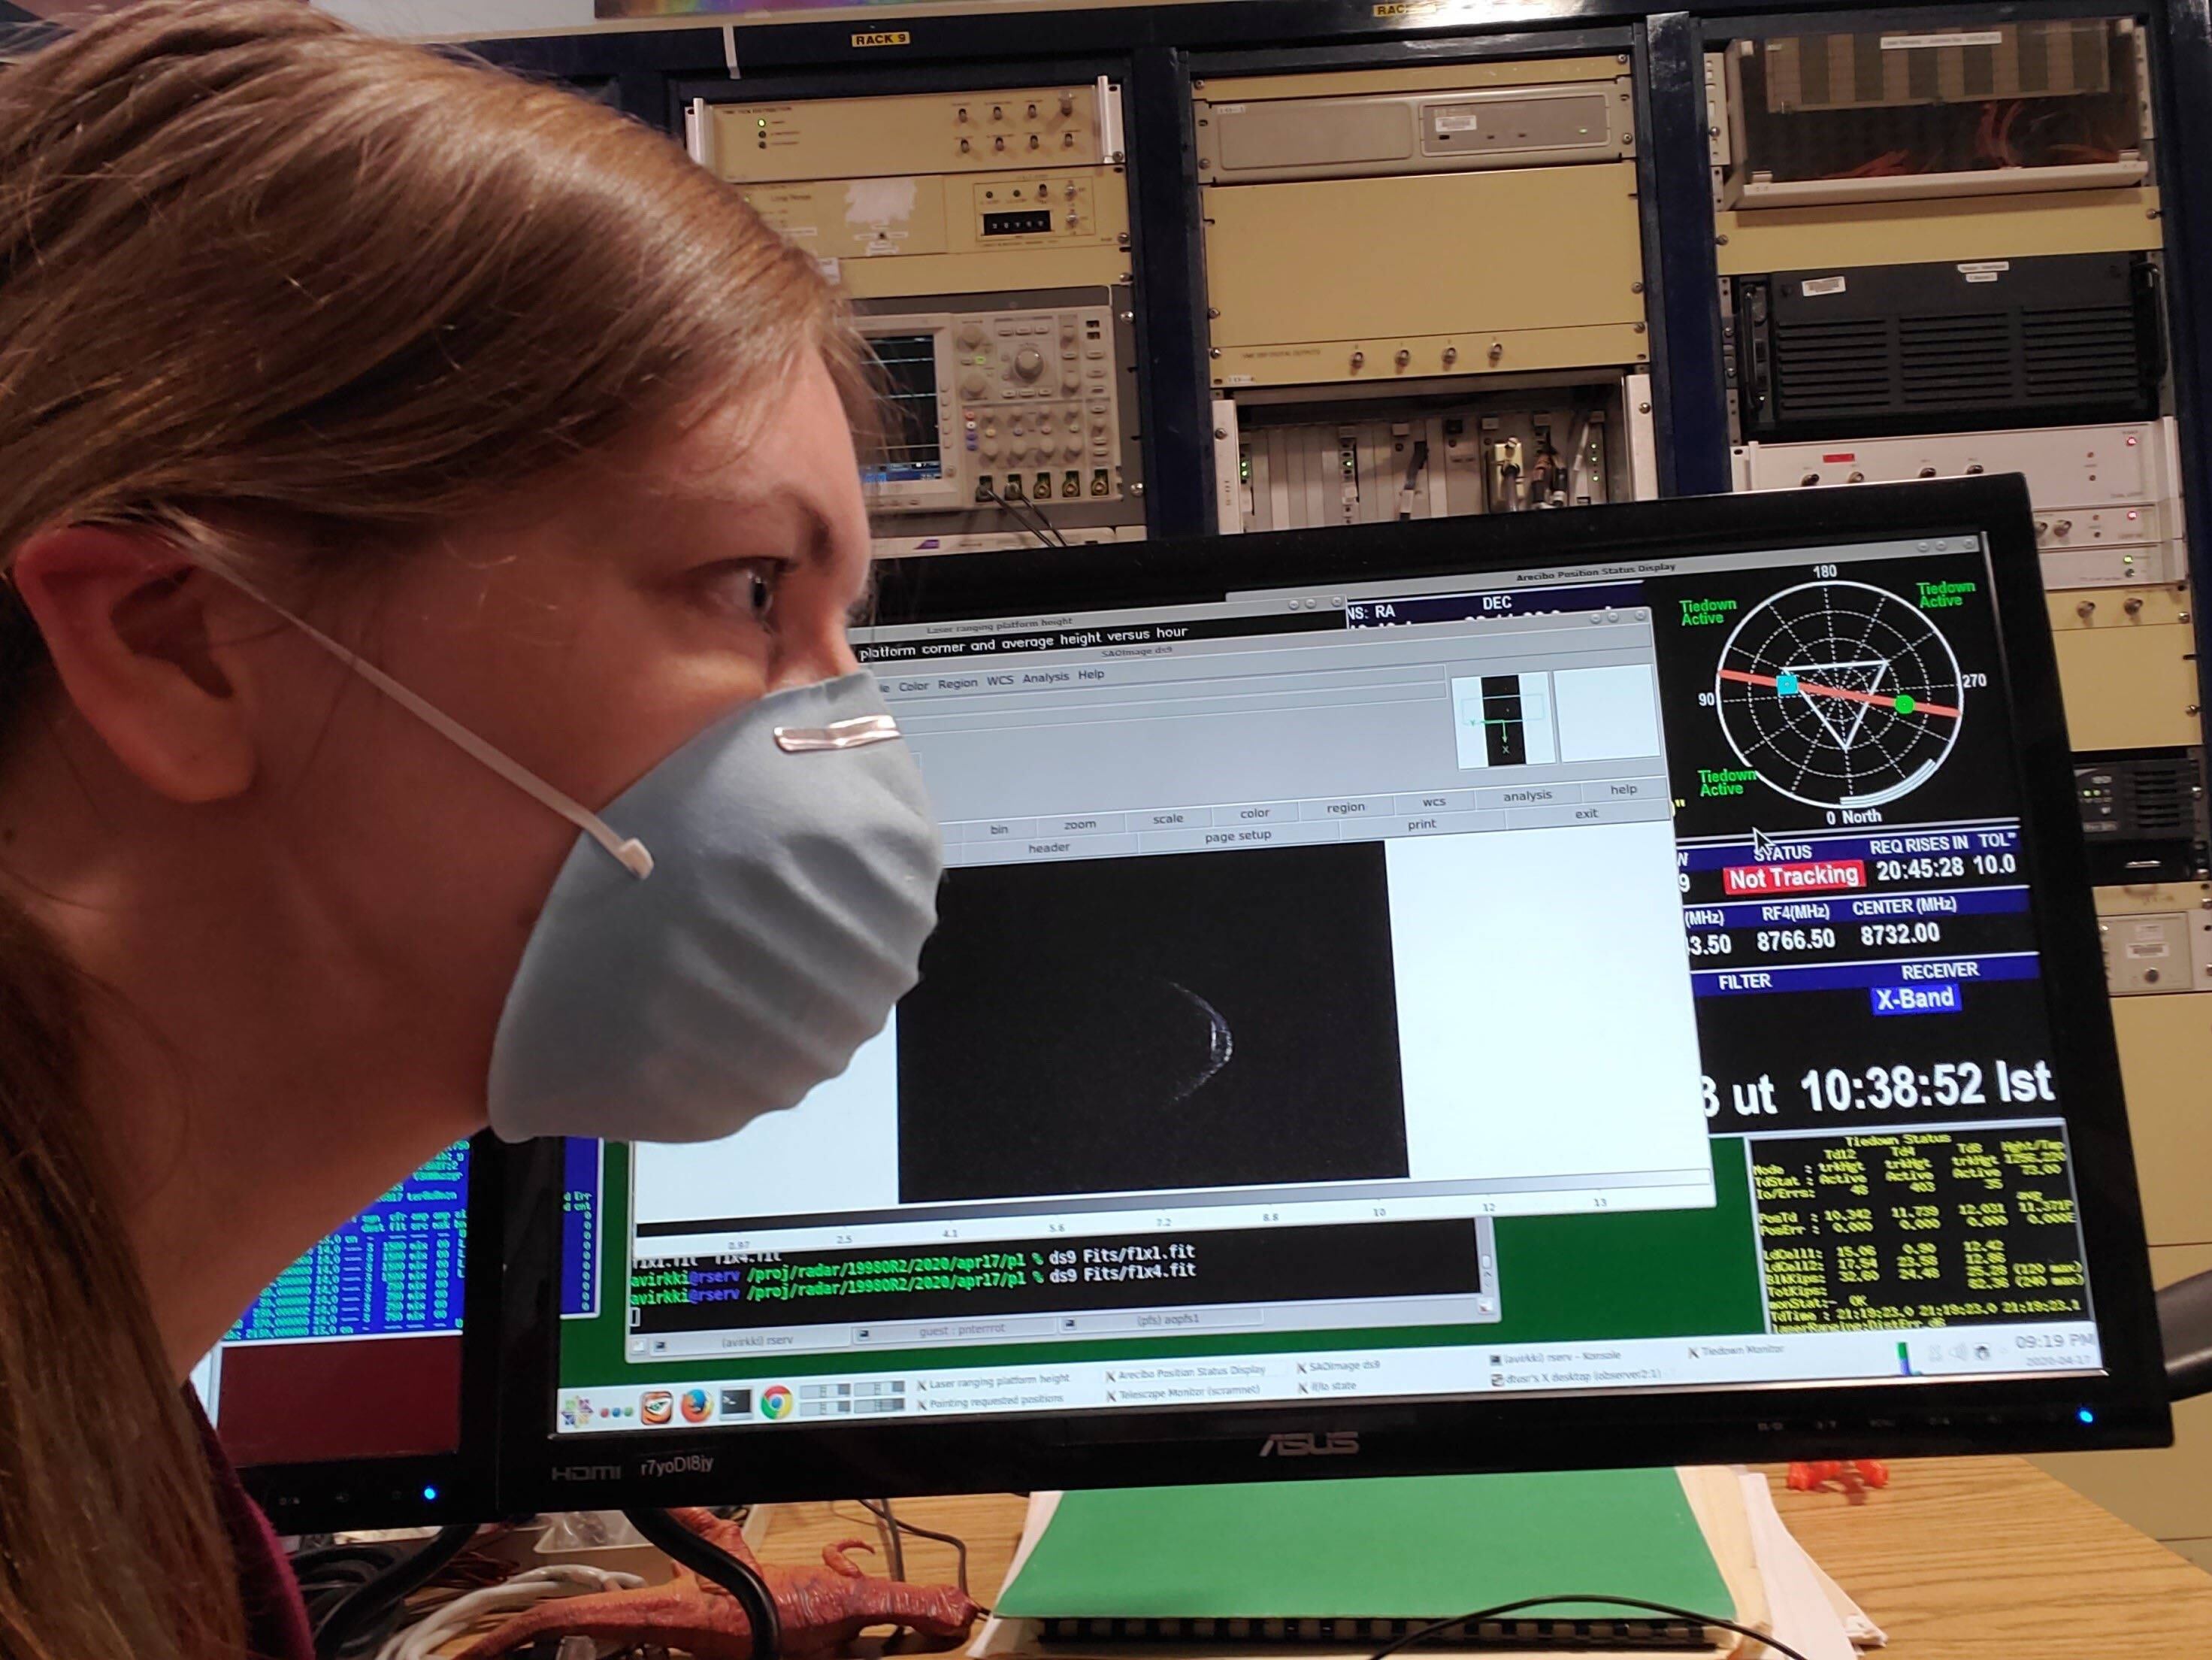Switch to the (pfs) aopfs1 Konsole tab
The height and width of the screenshot is (1660, 2212).
1167,1320
